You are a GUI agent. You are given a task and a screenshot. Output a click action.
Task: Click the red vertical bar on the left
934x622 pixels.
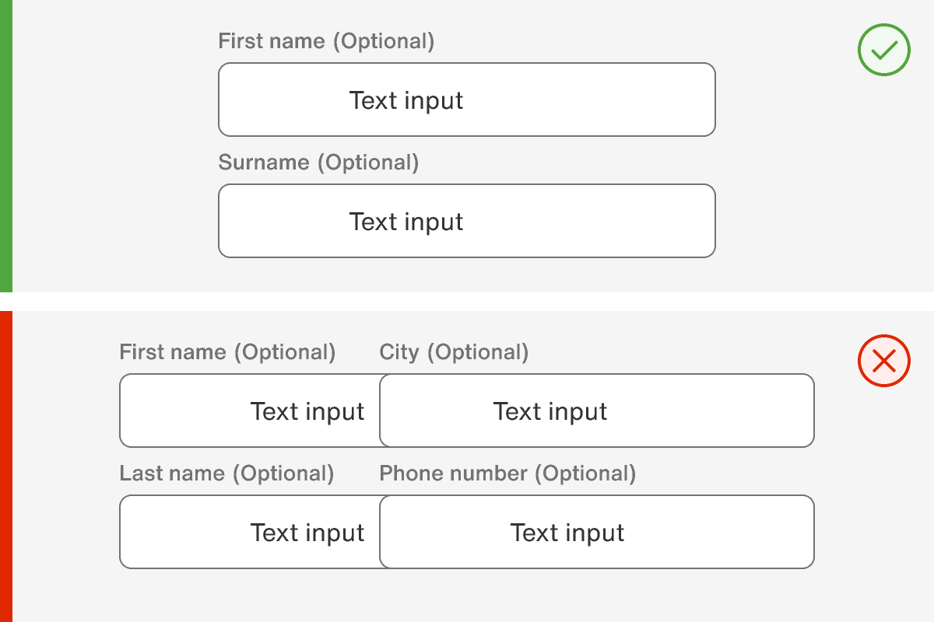tap(5, 466)
